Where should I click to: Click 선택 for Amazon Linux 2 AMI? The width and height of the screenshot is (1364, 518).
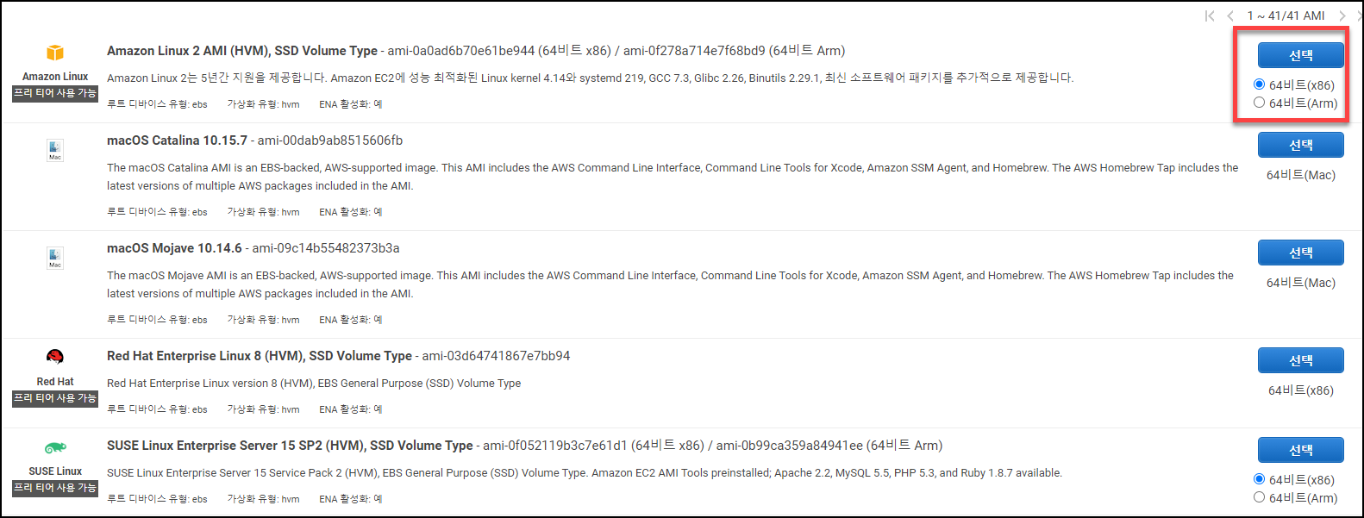click(x=1300, y=55)
